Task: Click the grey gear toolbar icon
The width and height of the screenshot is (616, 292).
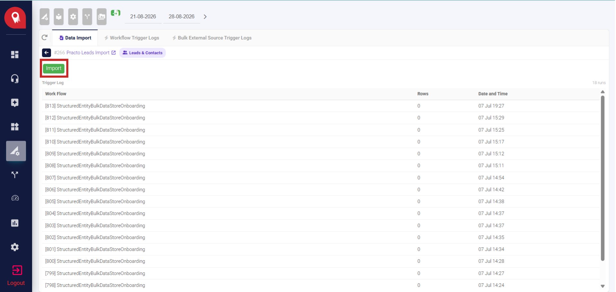Action: click(x=73, y=17)
